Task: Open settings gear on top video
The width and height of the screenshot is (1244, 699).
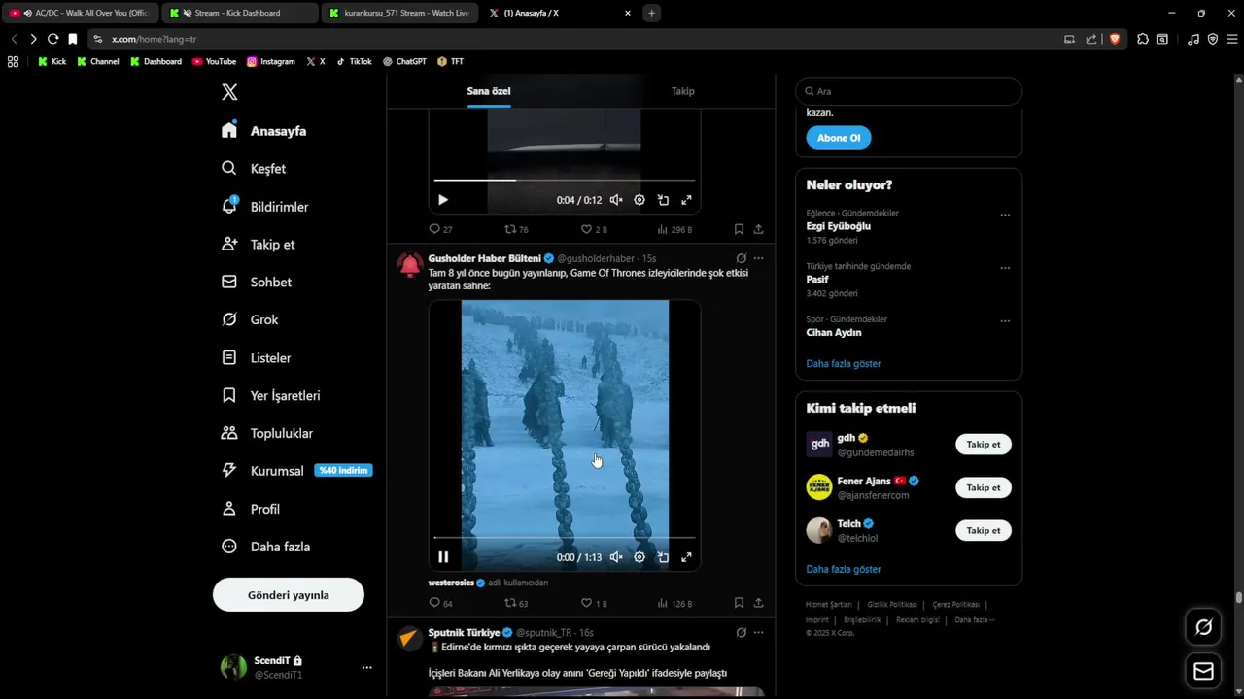Action: coord(639,200)
